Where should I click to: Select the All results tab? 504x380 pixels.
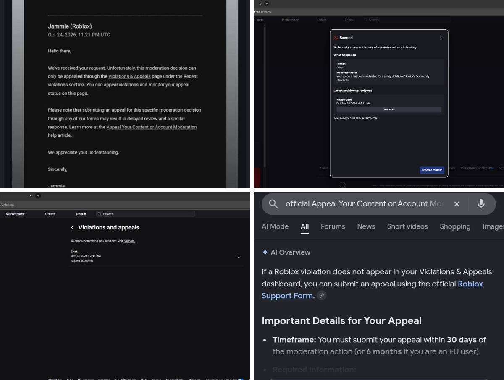(x=305, y=226)
